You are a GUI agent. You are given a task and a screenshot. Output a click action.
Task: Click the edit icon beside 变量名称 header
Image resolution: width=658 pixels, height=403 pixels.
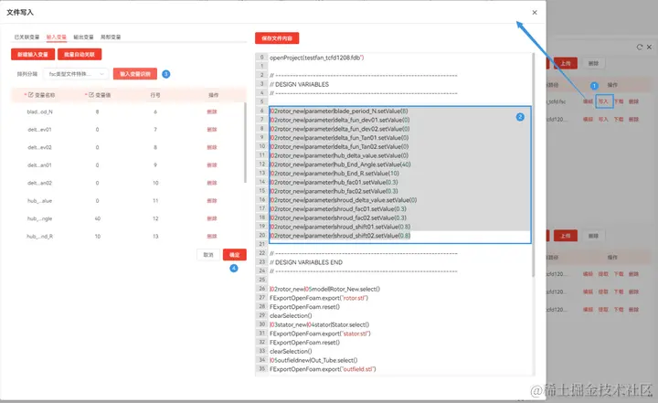click(31, 95)
